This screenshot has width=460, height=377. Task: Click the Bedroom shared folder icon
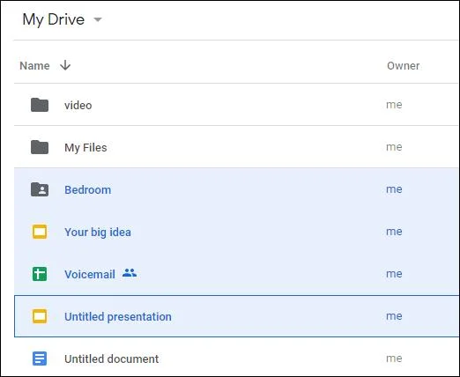click(40, 189)
